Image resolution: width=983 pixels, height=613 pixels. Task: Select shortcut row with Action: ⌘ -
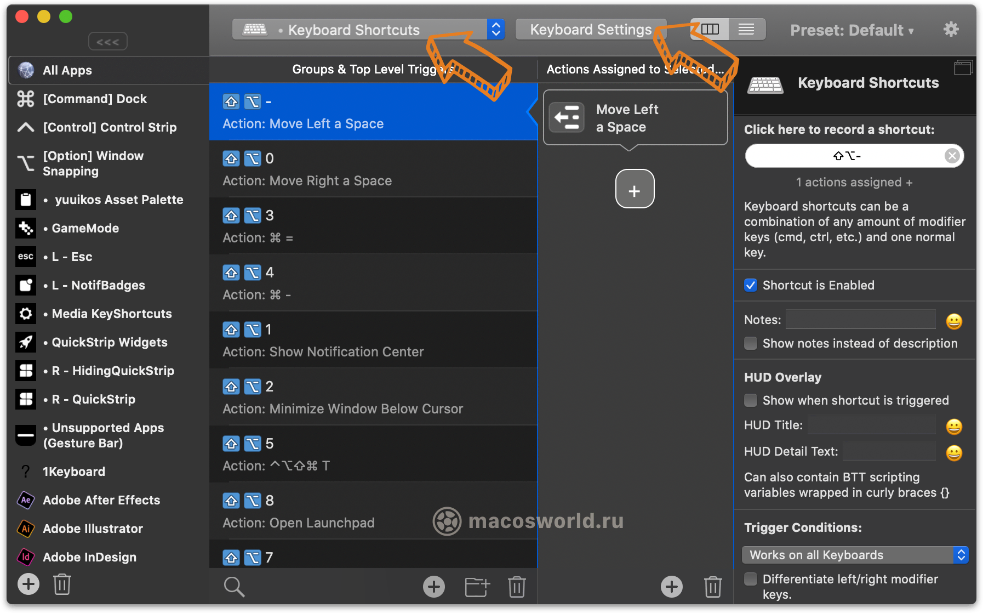(x=373, y=283)
